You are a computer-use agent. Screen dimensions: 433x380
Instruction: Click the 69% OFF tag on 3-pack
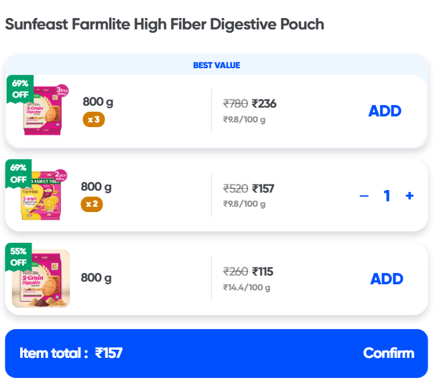[x=19, y=88]
